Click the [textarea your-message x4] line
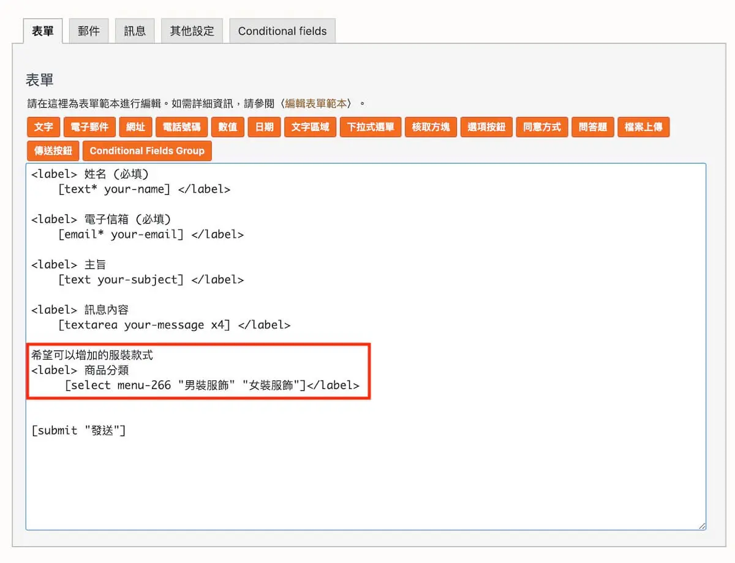 [x=175, y=325]
